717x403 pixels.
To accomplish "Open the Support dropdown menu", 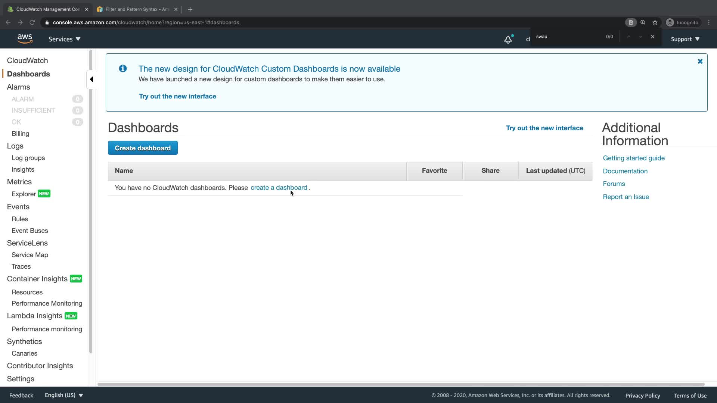I will (685, 39).
